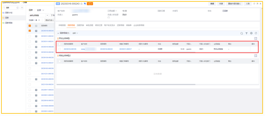Go to the previous record with the left arrow

(88, 4)
